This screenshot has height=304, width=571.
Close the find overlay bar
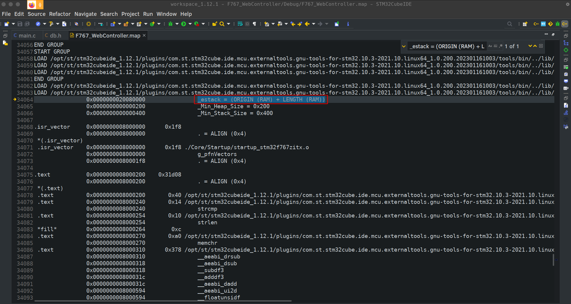[x=541, y=46]
